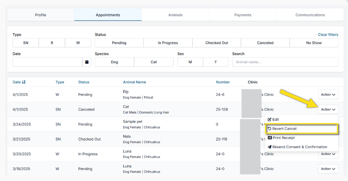
Task: Click the Animal name search field
Action: (x=285, y=62)
